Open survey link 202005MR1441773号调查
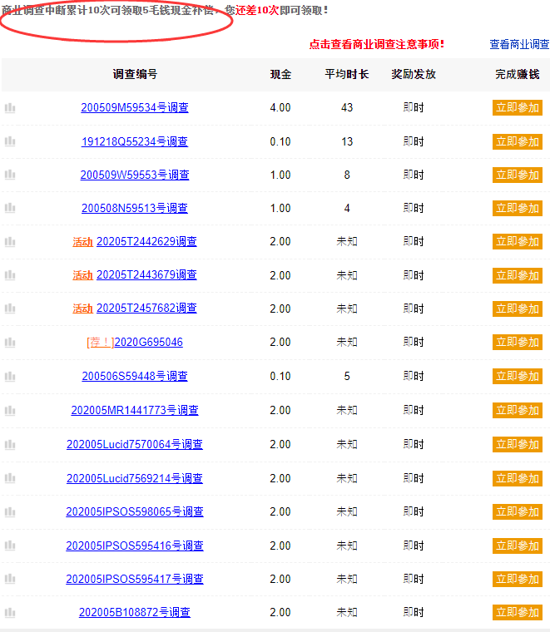This screenshot has width=550, height=632. [135, 410]
